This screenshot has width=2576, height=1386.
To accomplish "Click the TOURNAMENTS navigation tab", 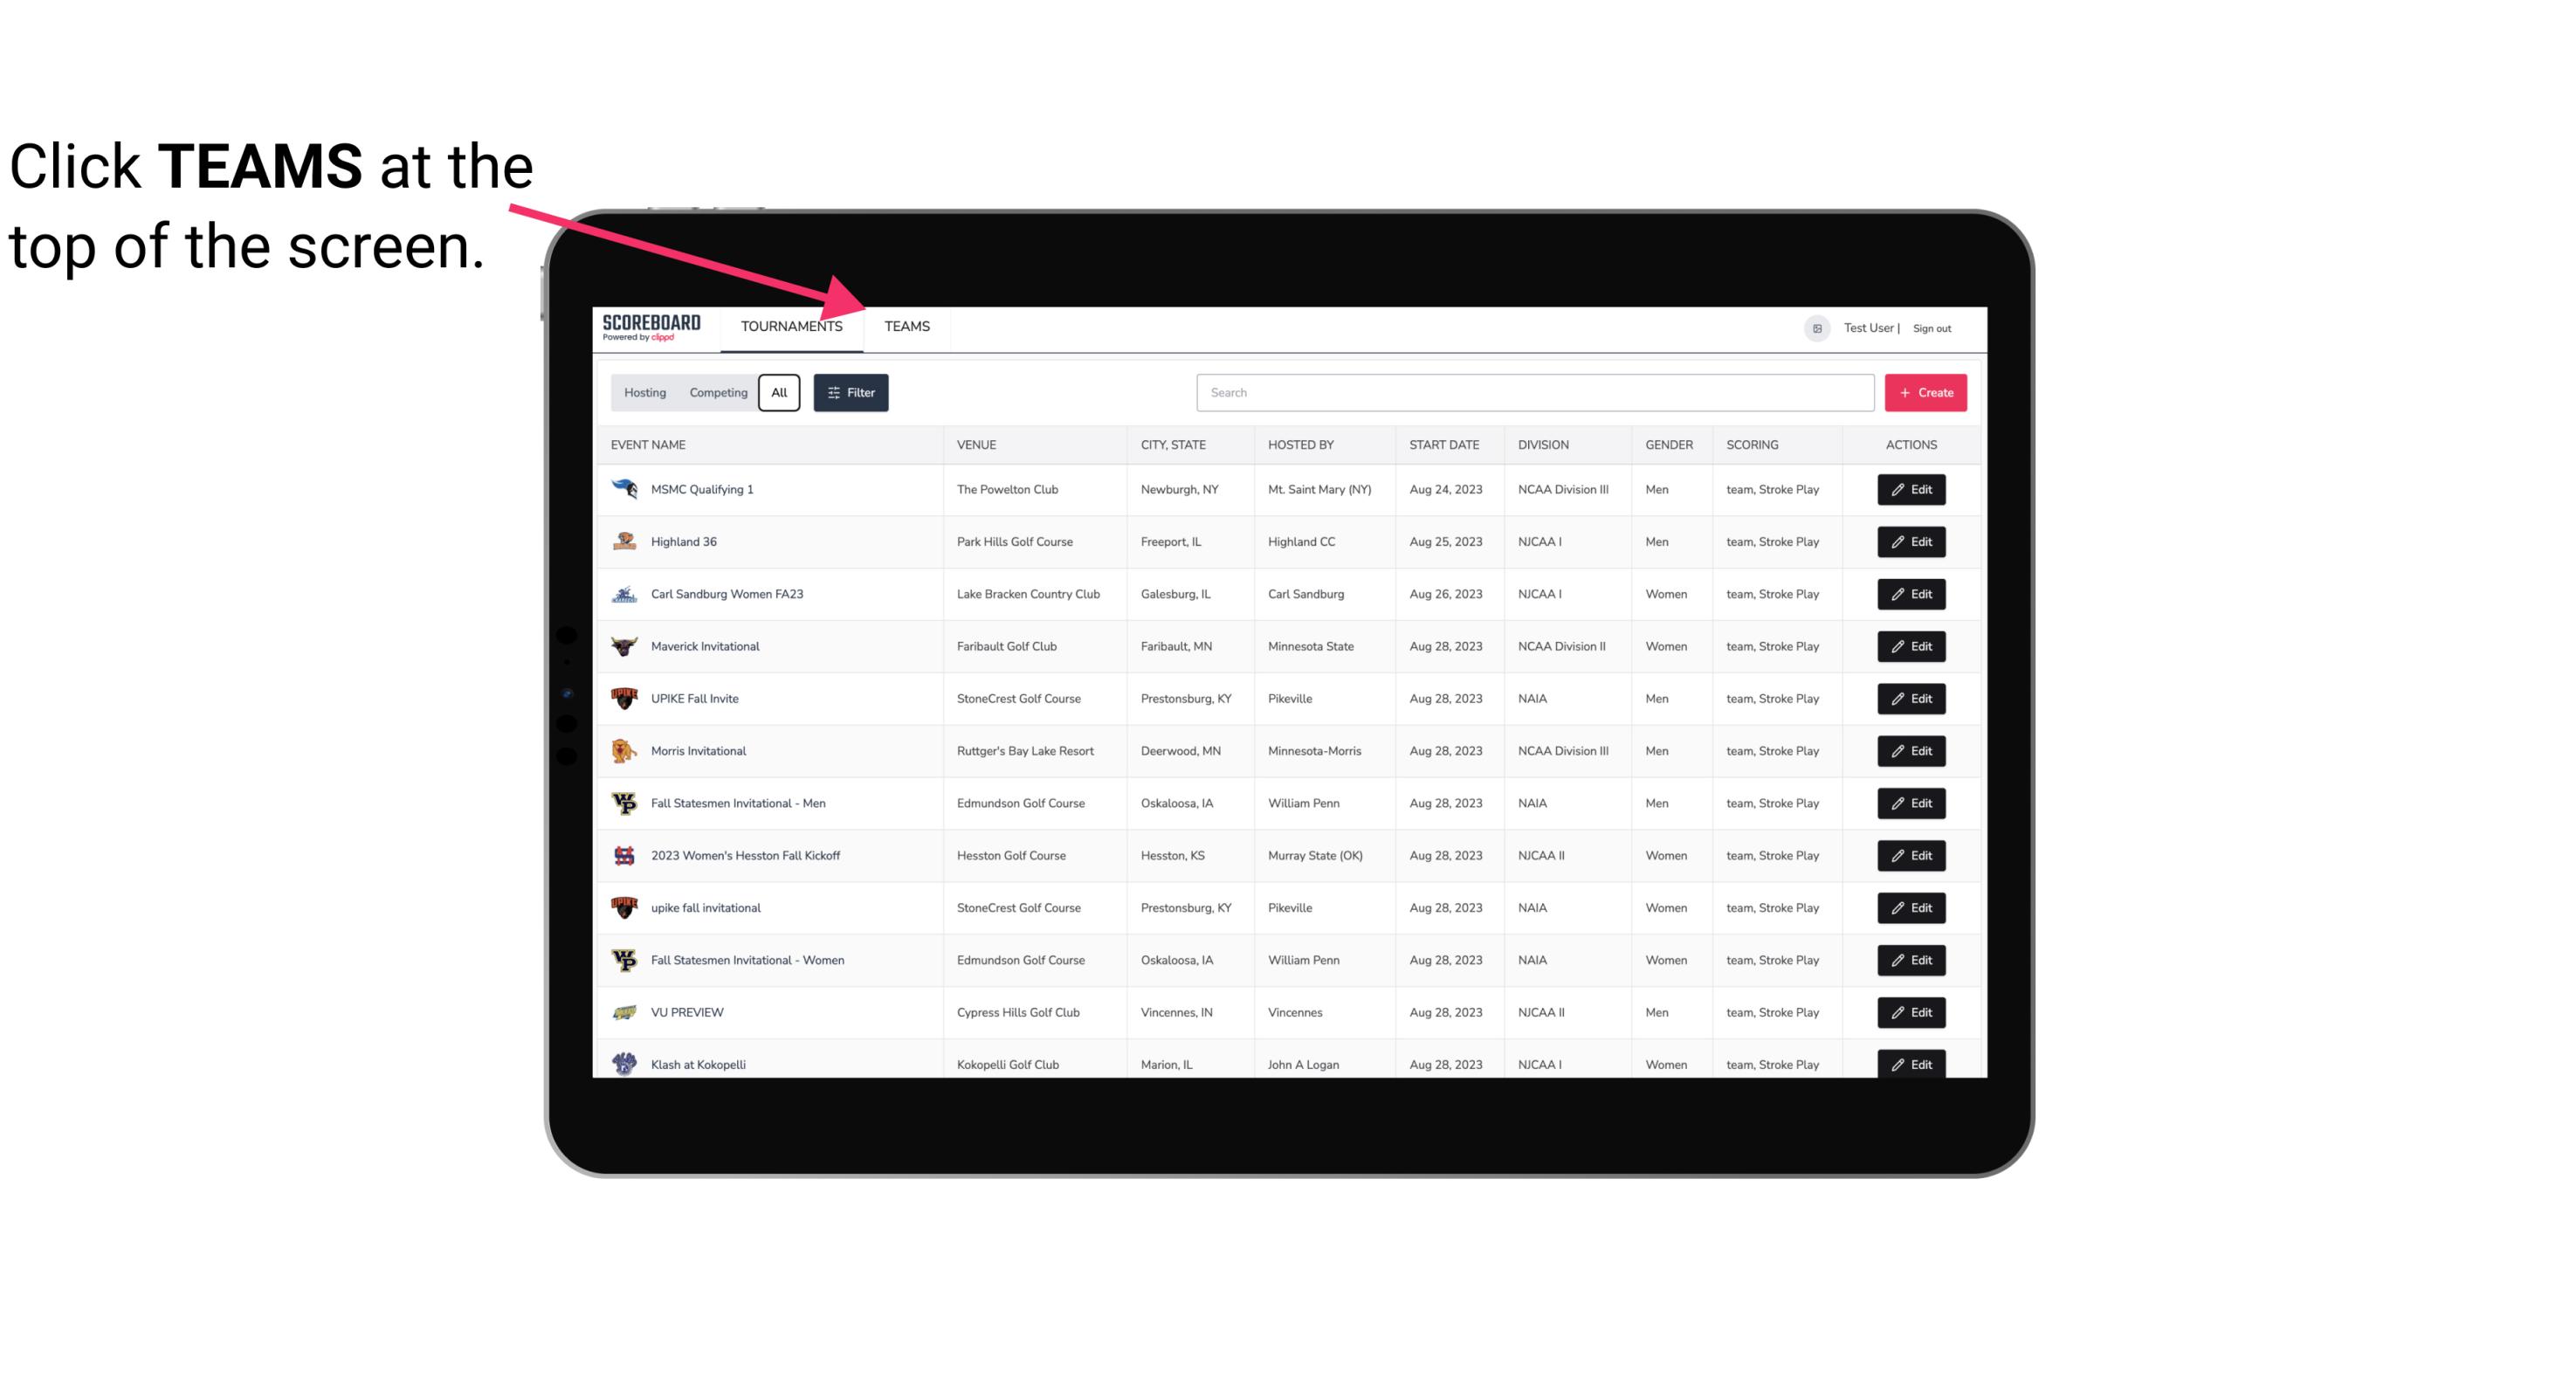I will coord(791,328).
